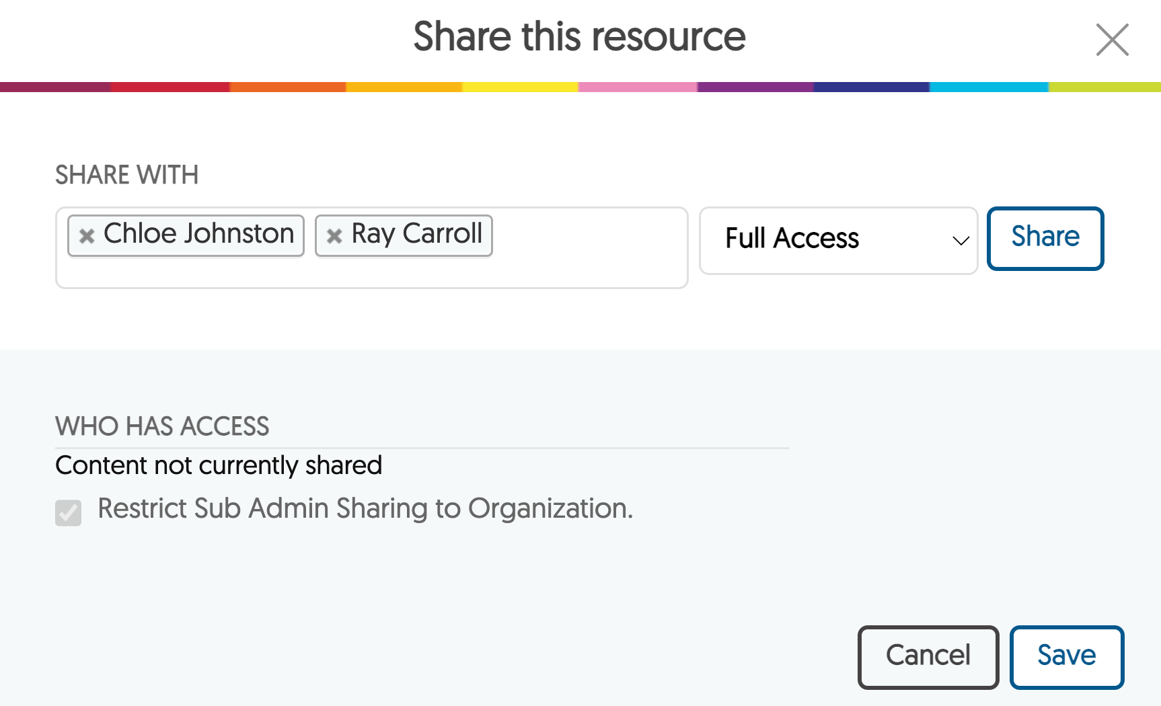Viewport: 1161px width, 706px height.
Task: Click the Restrict Sub Admin Sharing label
Action: click(365, 509)
